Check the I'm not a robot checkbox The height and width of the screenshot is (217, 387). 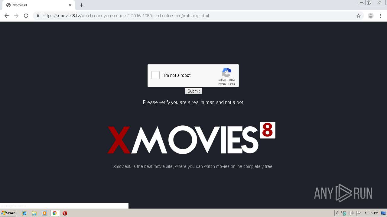point(156,75)
